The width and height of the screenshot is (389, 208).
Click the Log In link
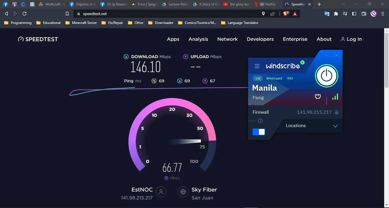pos(351,39)
